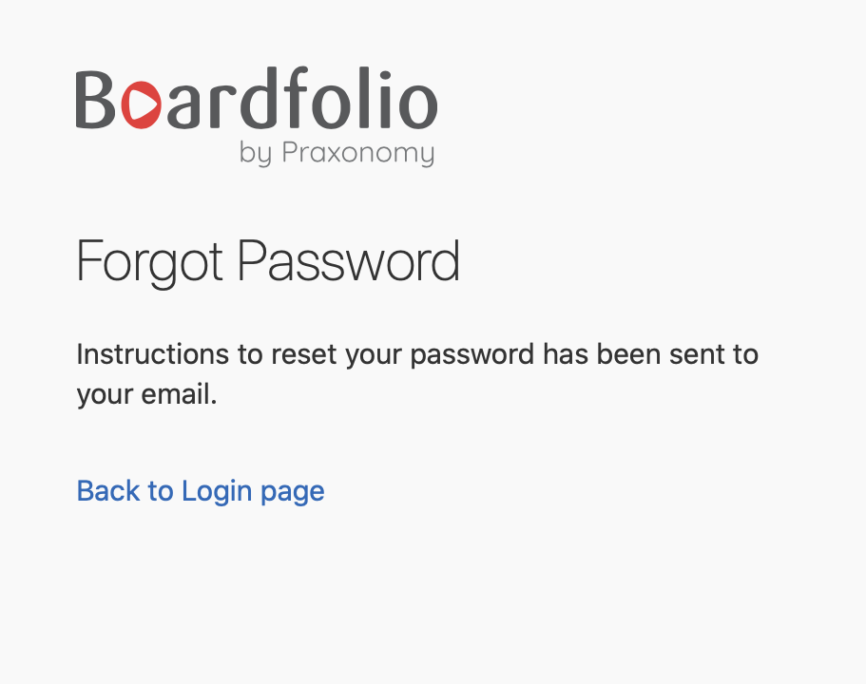The image size is (866, 684).
Task: Click the dotted 'i' in the Boardfolio logo
Action: 386,99
